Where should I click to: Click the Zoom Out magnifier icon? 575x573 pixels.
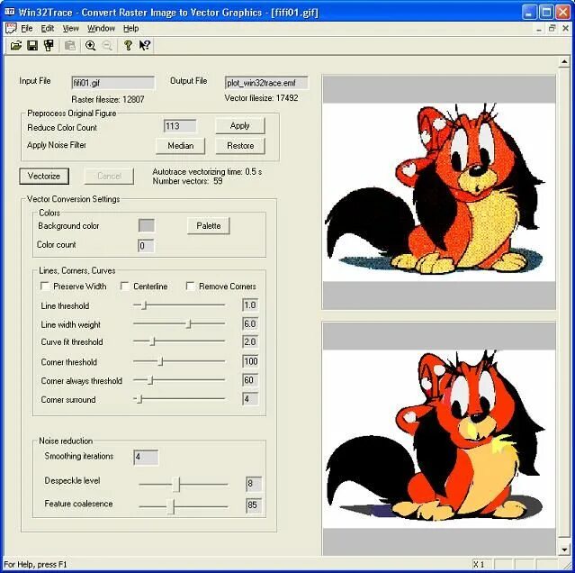coord(107,46)
